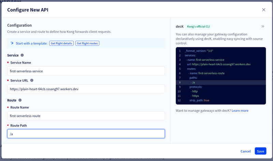The image size is (273, 161).
Task: Open the Learn more link about decK
Action: 240,111
